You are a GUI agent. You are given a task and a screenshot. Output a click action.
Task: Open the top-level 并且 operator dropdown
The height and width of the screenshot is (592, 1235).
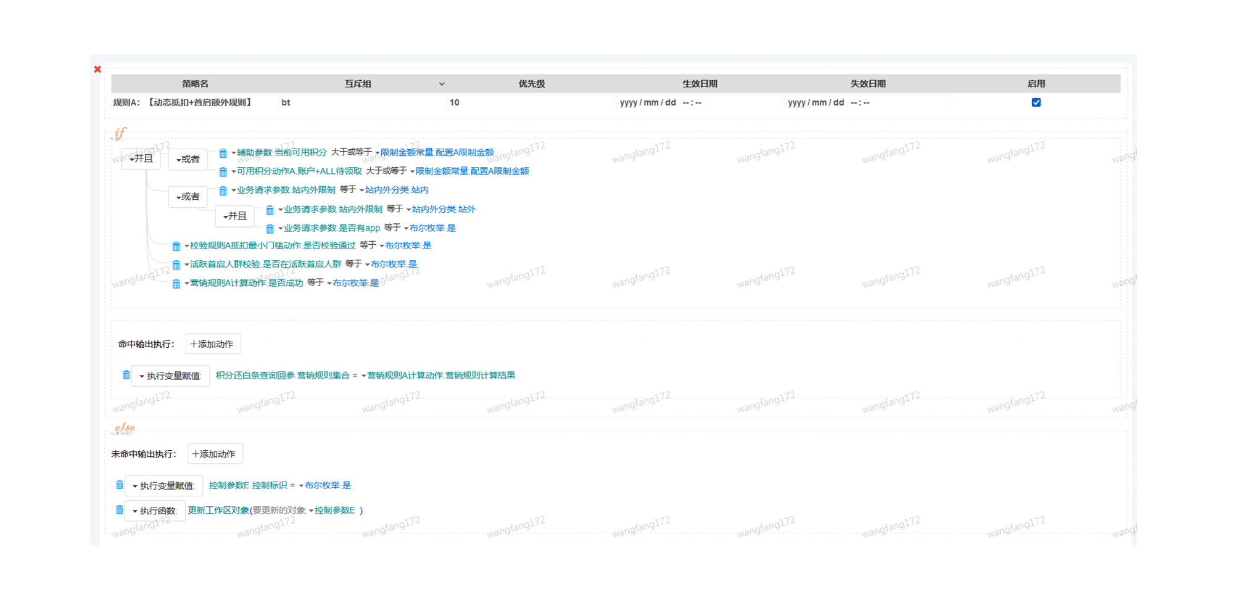(x=141, y=159)
